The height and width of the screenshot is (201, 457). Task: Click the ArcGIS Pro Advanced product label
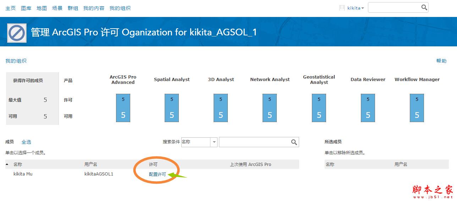[123, 80]
